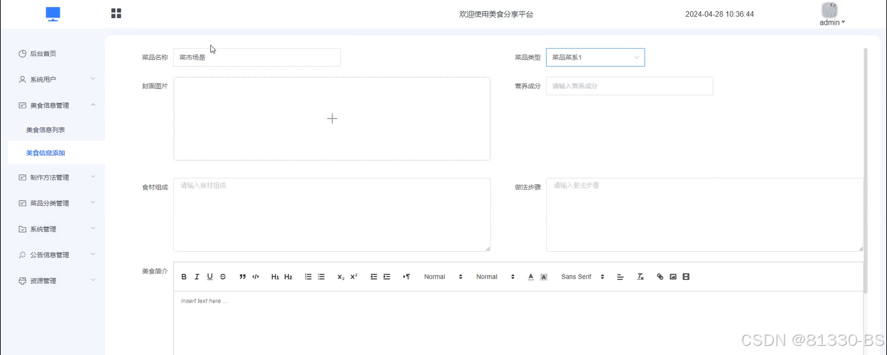Create a bulleted list
The image size is (887, 355).
[321, 276]
